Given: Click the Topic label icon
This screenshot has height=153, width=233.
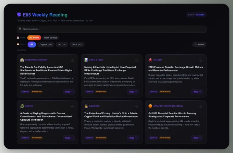Looking at the screenshot, I should pos(18,44).
